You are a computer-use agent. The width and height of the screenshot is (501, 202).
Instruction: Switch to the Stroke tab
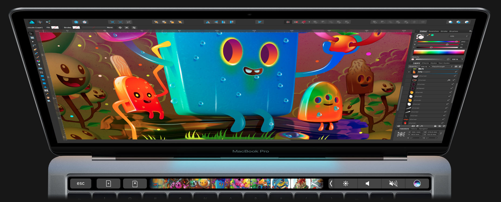point(444,31)
